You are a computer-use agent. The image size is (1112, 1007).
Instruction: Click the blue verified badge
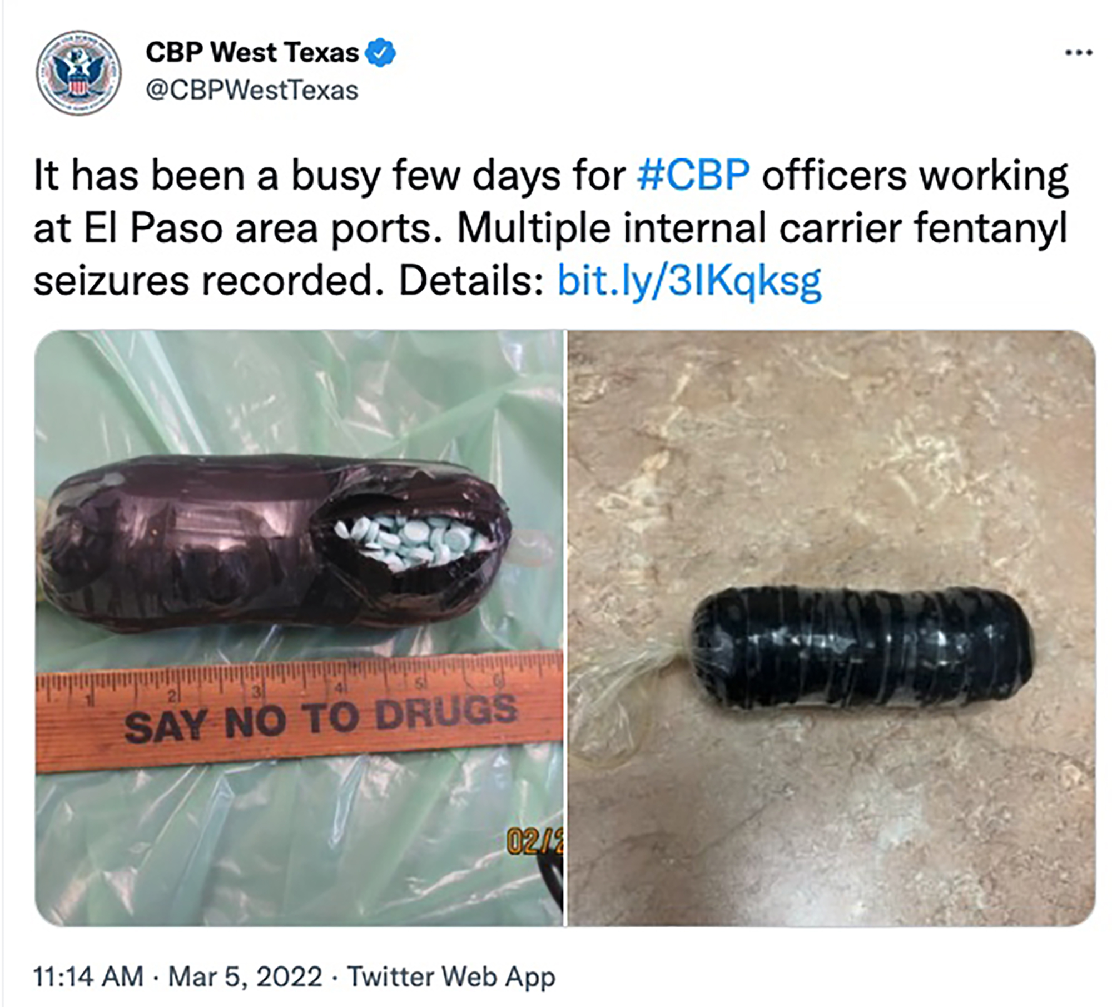click(380, 53)
